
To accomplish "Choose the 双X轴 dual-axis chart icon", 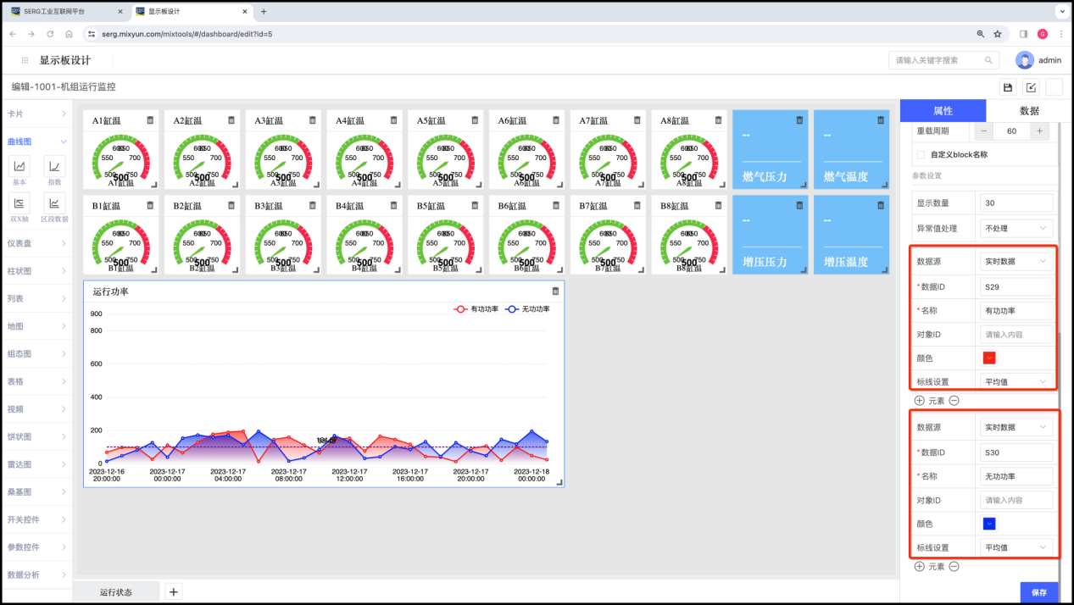I will pyautogui.click(x=19, y=203).
